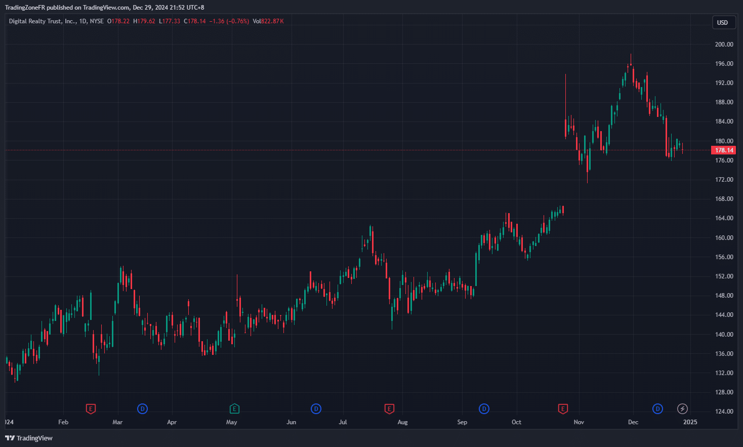Click the May label on the time axis
Image resolution: width=743 pixels, height=447 pixels.
pyautogui.click(x=232, y=422)
